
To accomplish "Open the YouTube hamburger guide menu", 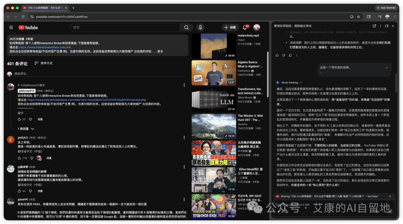I will tap(11, 27).
